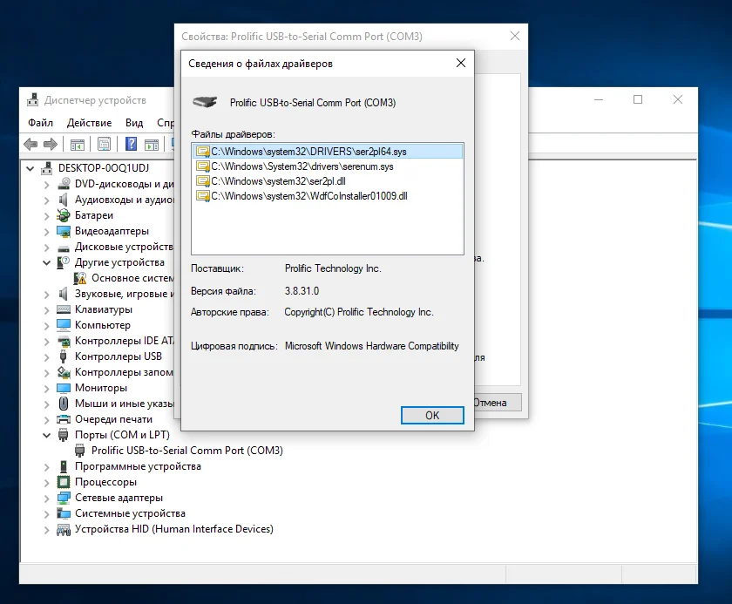Expand the Устройства HID category
Image resolution: width=732 pixels, height=604 pixels.
tap(47, 530)
